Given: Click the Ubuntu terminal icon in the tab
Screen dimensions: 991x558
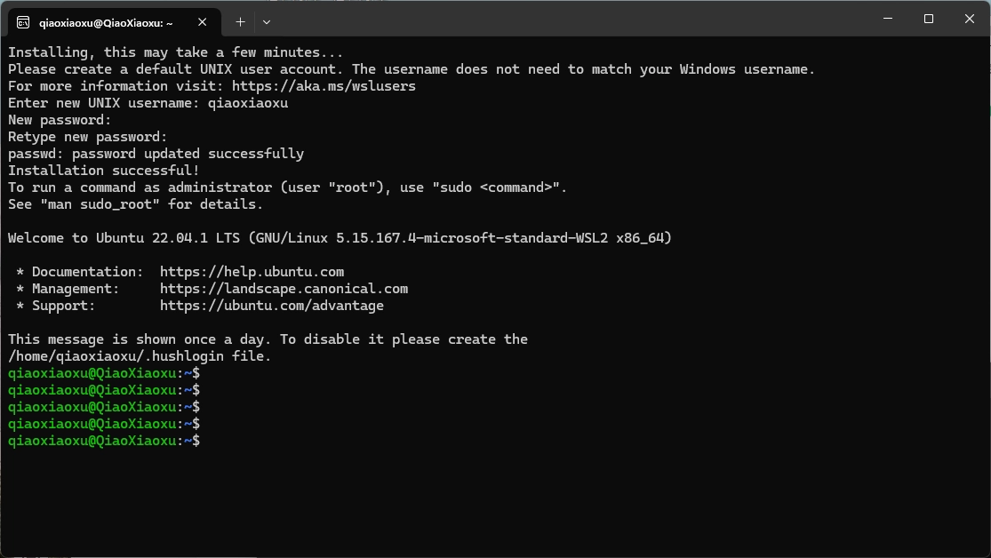Looking at the screenshot, I should (23, 21).
